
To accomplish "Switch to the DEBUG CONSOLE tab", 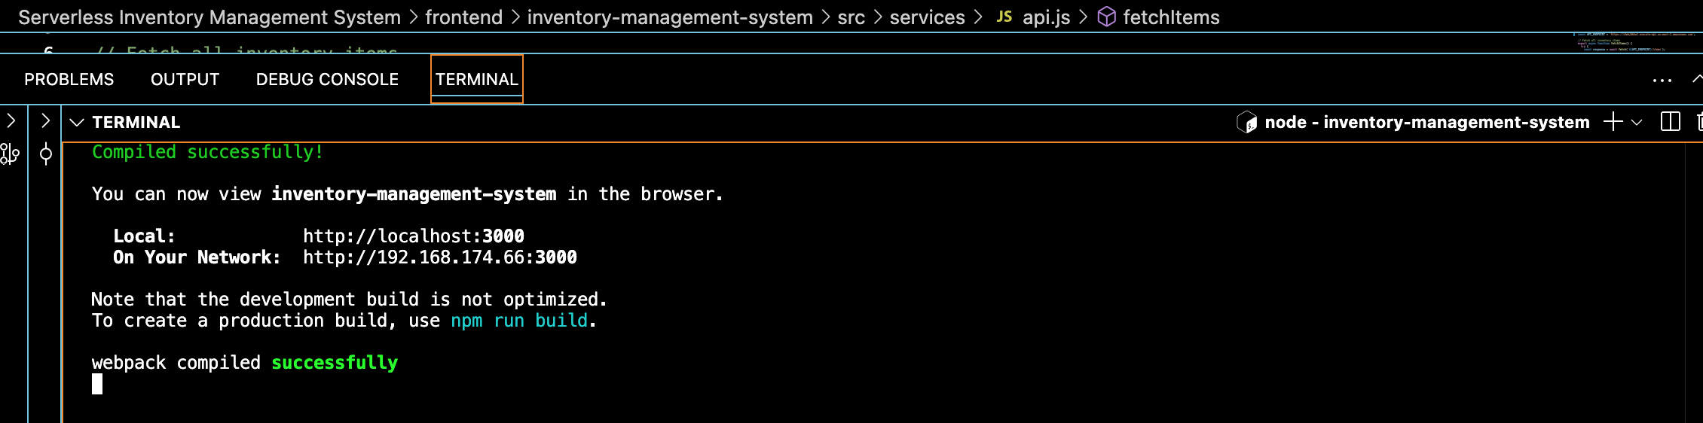I will 327,79.
